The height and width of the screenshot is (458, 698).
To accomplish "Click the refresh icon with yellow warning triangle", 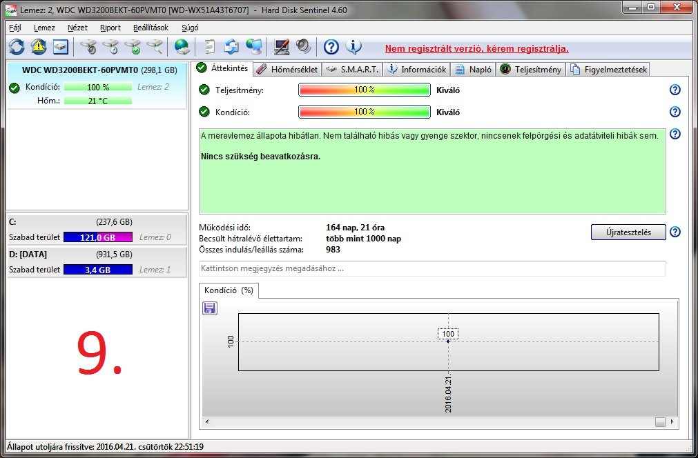I will [x=39, y=47].
